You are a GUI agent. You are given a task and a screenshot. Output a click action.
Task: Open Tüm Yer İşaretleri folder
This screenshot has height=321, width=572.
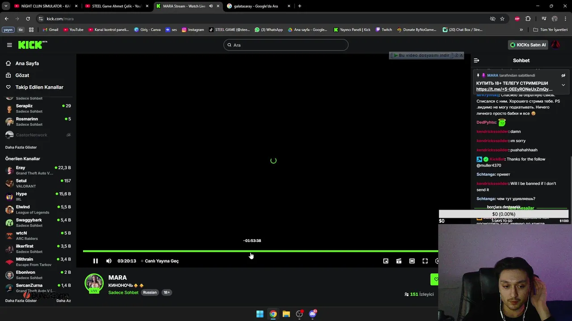(551, 30)
